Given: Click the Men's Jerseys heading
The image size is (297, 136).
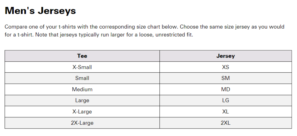Looking at the screenshot, I should tap(40, 11).
